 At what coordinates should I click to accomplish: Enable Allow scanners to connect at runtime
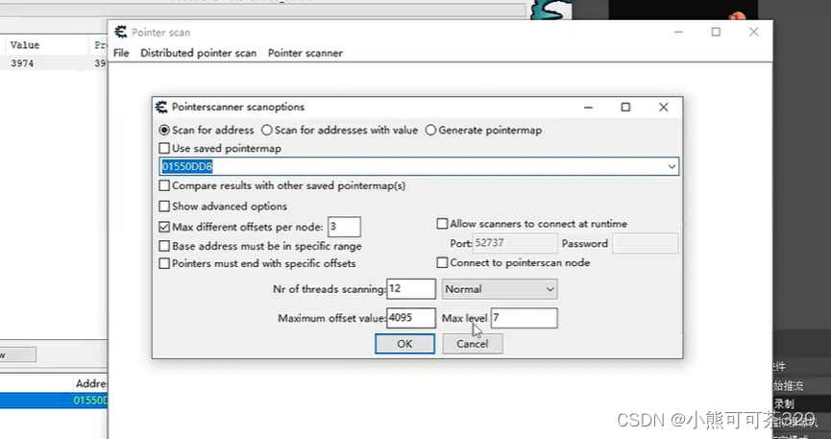[442, 224]
